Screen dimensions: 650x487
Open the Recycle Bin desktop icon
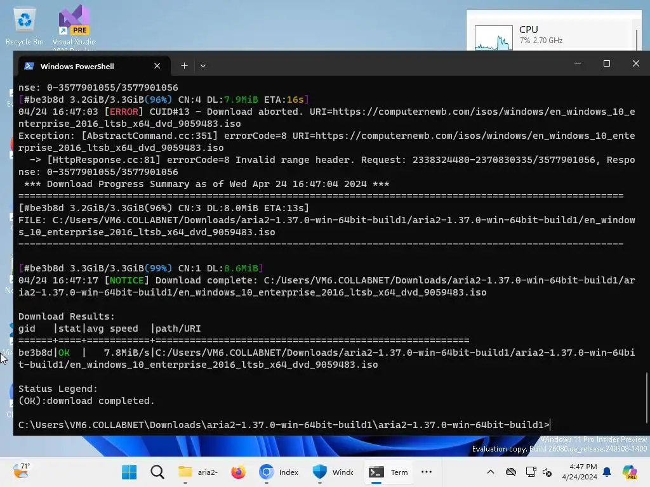[24, 27]
